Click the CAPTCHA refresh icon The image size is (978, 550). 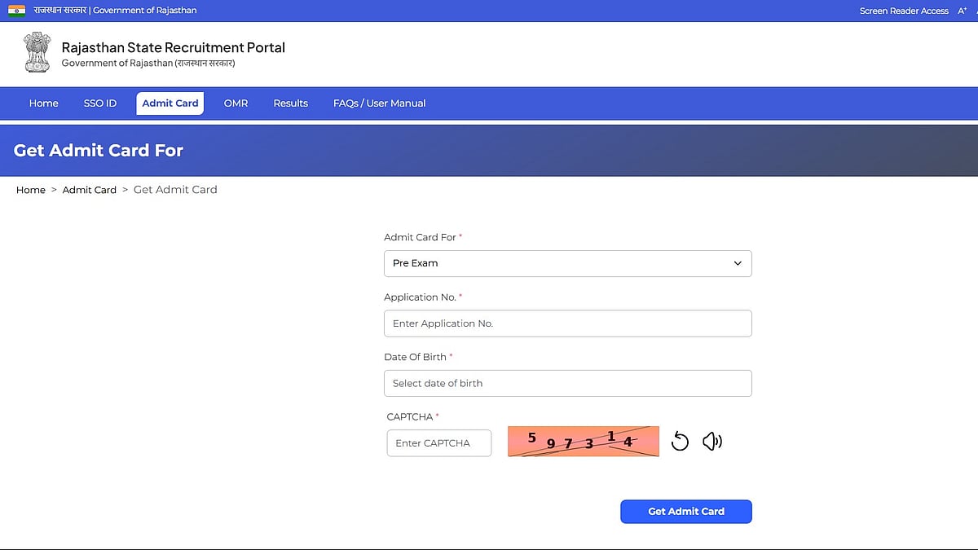[680, 442]
